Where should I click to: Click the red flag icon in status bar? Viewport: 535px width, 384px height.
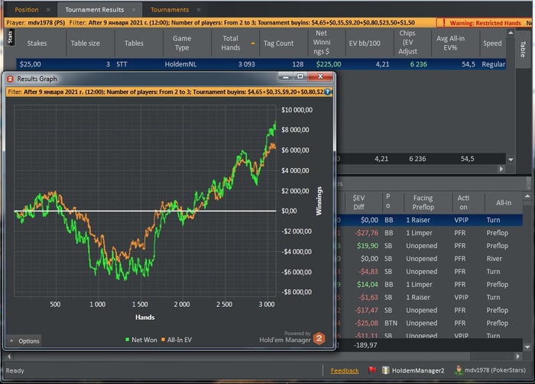point(372,370)
